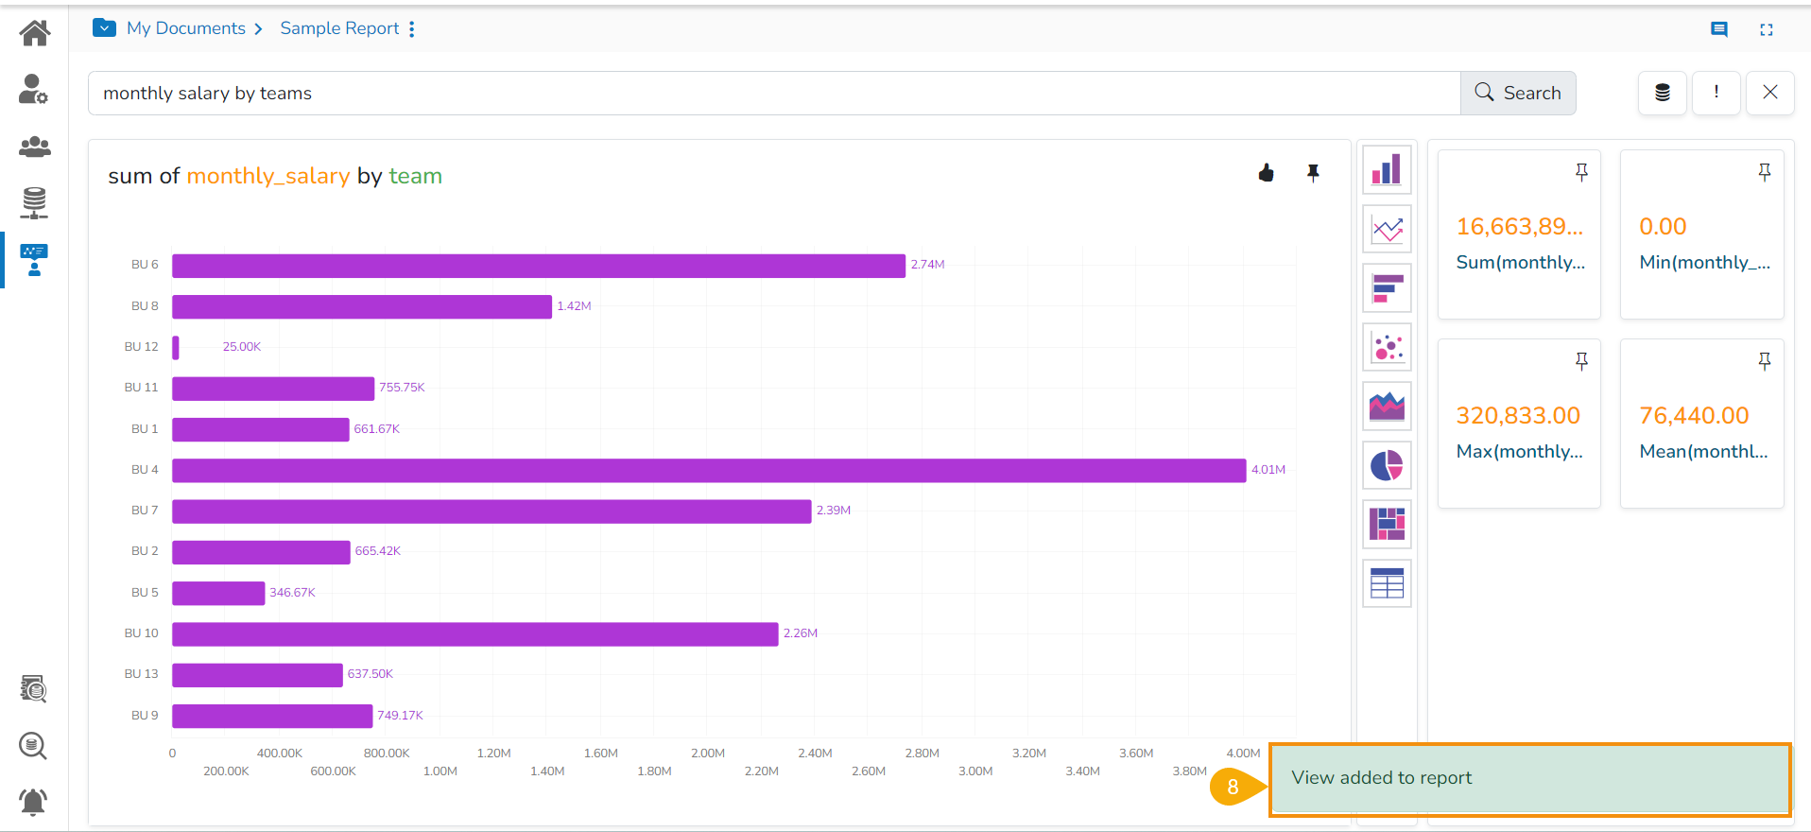Toggle the full screen expand icon
Screen dimensions: 1811x832
1766,29
